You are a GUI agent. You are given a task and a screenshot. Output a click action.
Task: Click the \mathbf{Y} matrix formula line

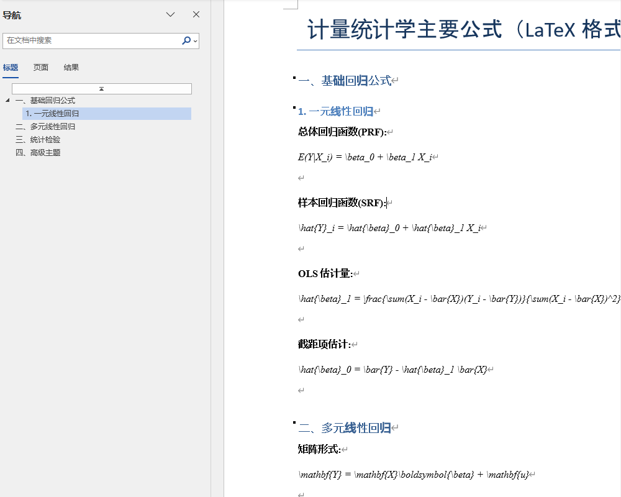click(x=414, y=475)
